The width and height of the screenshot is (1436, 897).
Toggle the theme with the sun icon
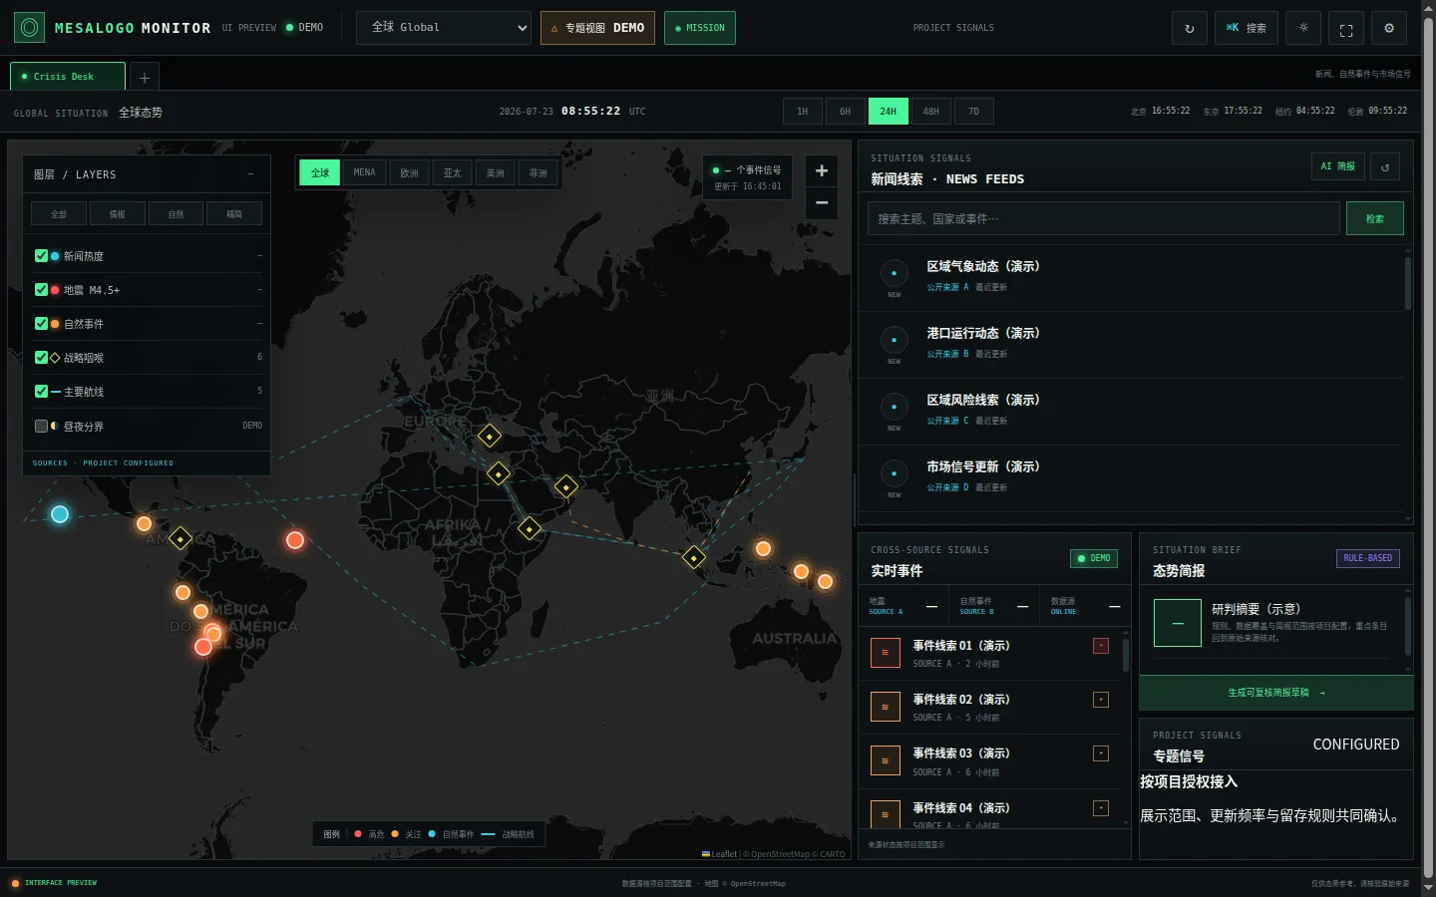point(1303,28)
